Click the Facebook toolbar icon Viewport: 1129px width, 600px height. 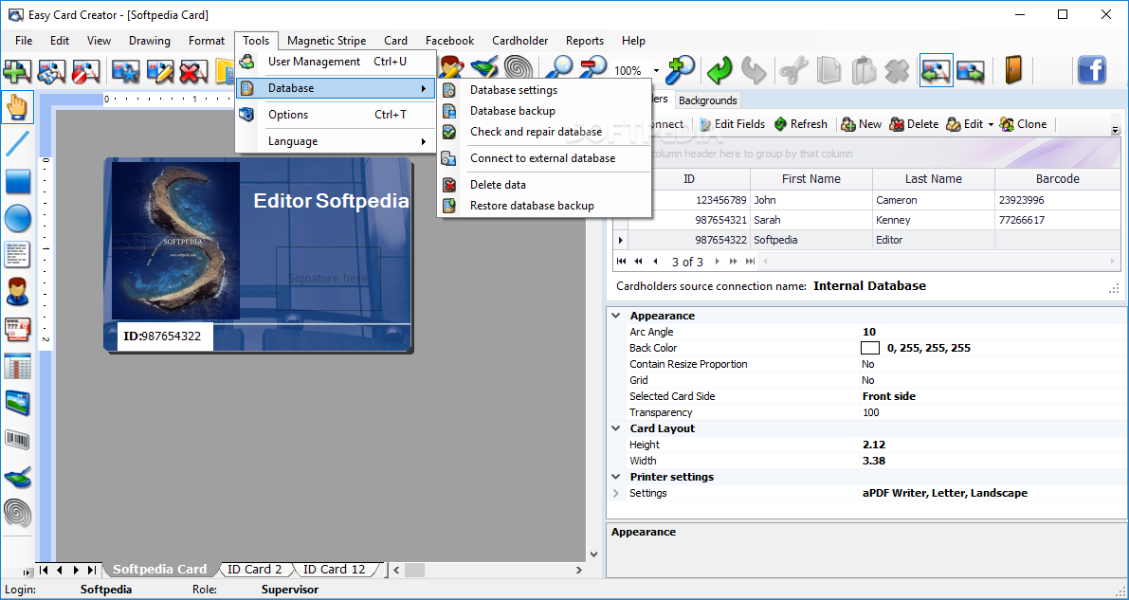[1092, 70]
